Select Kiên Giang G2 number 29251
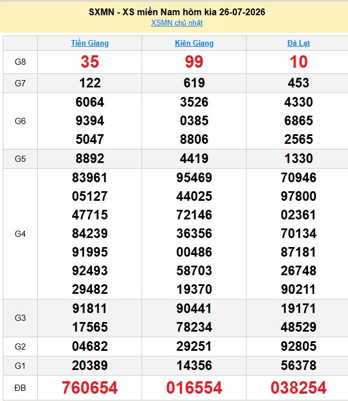The width and height of the screenshot is (348, 401). point(194,346)
